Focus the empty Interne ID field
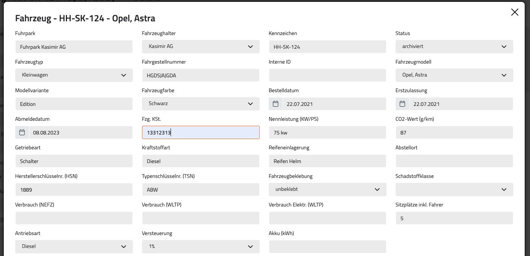530x256 pixels. [x=327, y=75]
